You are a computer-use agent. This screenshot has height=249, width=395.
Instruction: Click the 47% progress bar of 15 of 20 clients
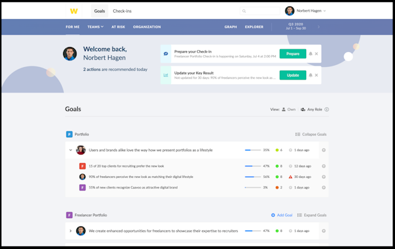(x=253, y=166)
